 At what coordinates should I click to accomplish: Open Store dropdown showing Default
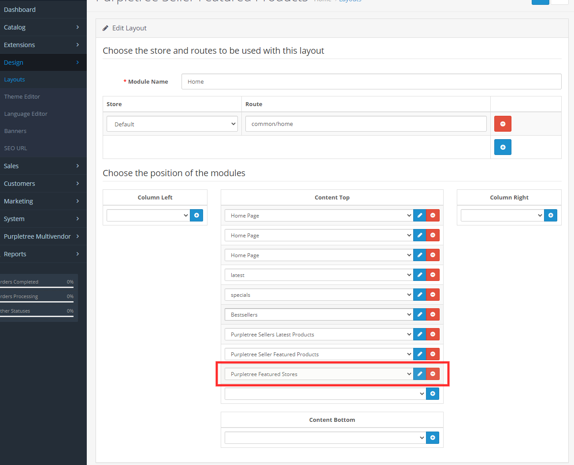[x=172, y=124]
